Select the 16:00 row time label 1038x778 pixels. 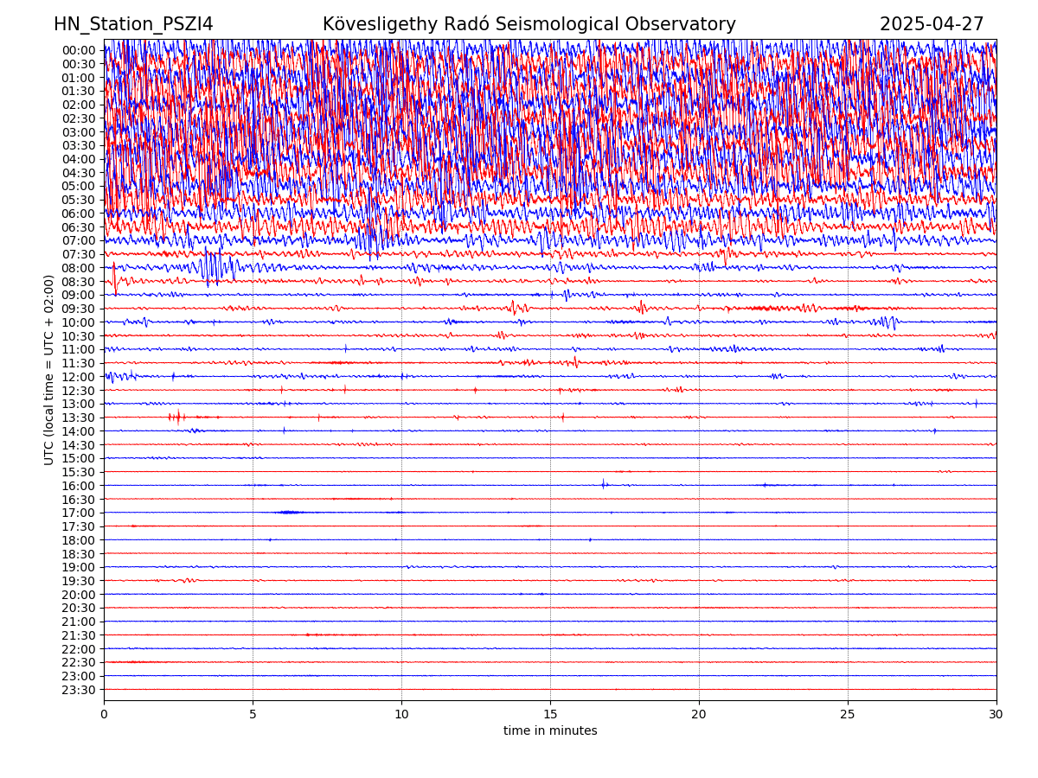coord(78,486)
